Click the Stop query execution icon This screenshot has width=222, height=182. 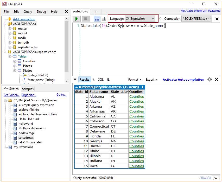(x=86, y=19)
